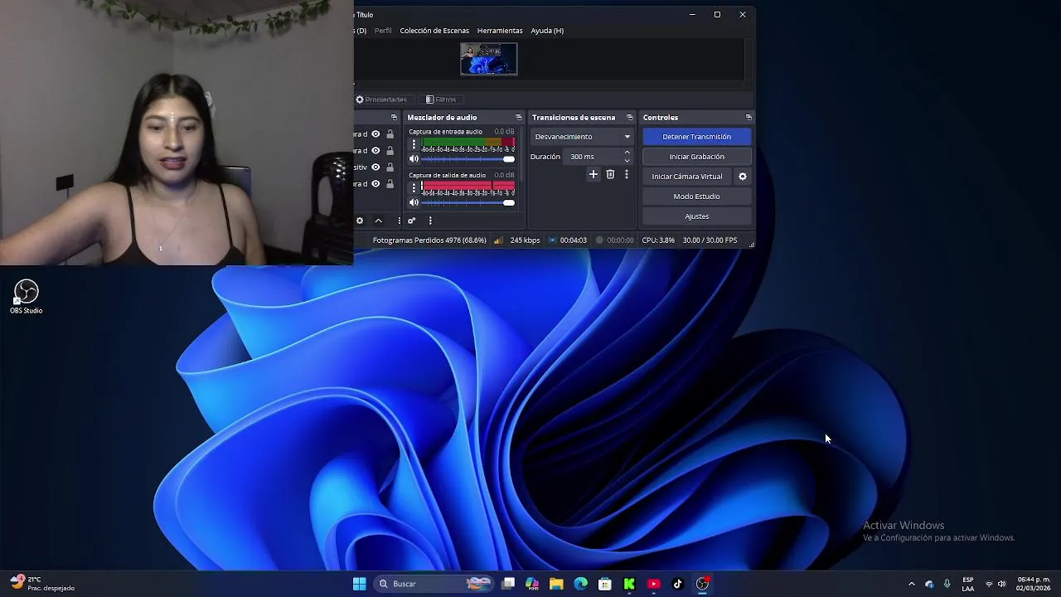Click Iniciar Cámara Virtual button
The width and height of the screenshot is (1061, 597).
coord(687,177)
